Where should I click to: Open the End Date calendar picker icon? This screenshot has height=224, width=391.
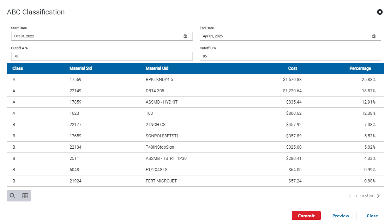pyautogui.click(x=374, y=36)
